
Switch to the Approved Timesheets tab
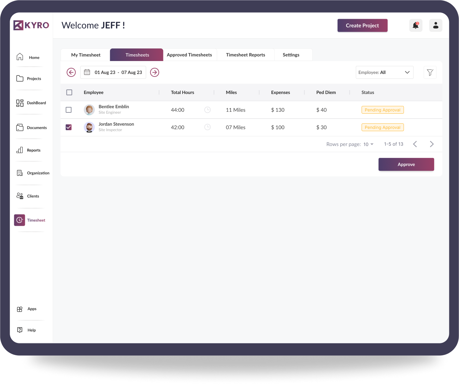[190, 55]
